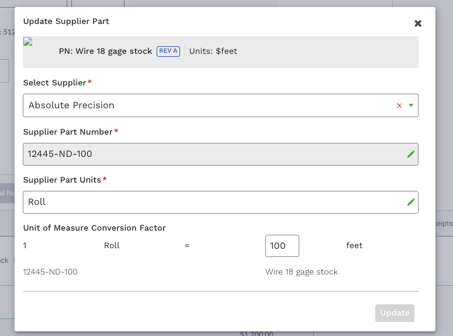Viewport: 453px width, 336px height.
Task: Click pencil icon in Supplier Part Units field
Action: click(411, 202)
